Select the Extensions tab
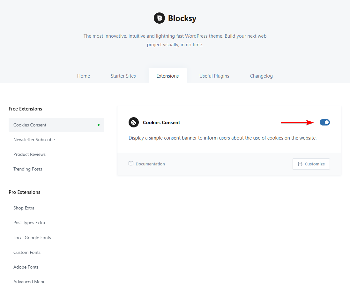Screen dimensions: 350x289 [x=168, y=76]
